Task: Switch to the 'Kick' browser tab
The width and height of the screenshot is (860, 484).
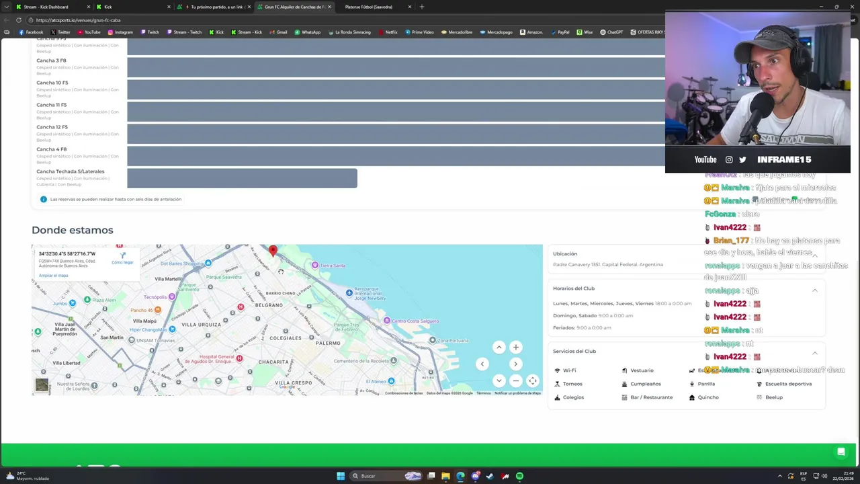Action: click(132, 7)
